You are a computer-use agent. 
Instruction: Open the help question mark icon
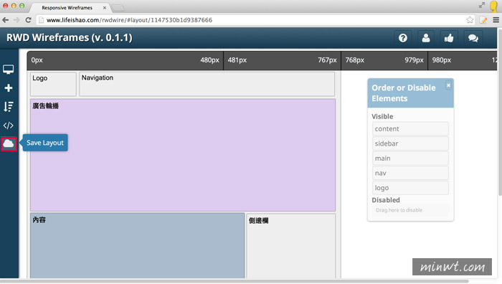[x=403, y=38]
